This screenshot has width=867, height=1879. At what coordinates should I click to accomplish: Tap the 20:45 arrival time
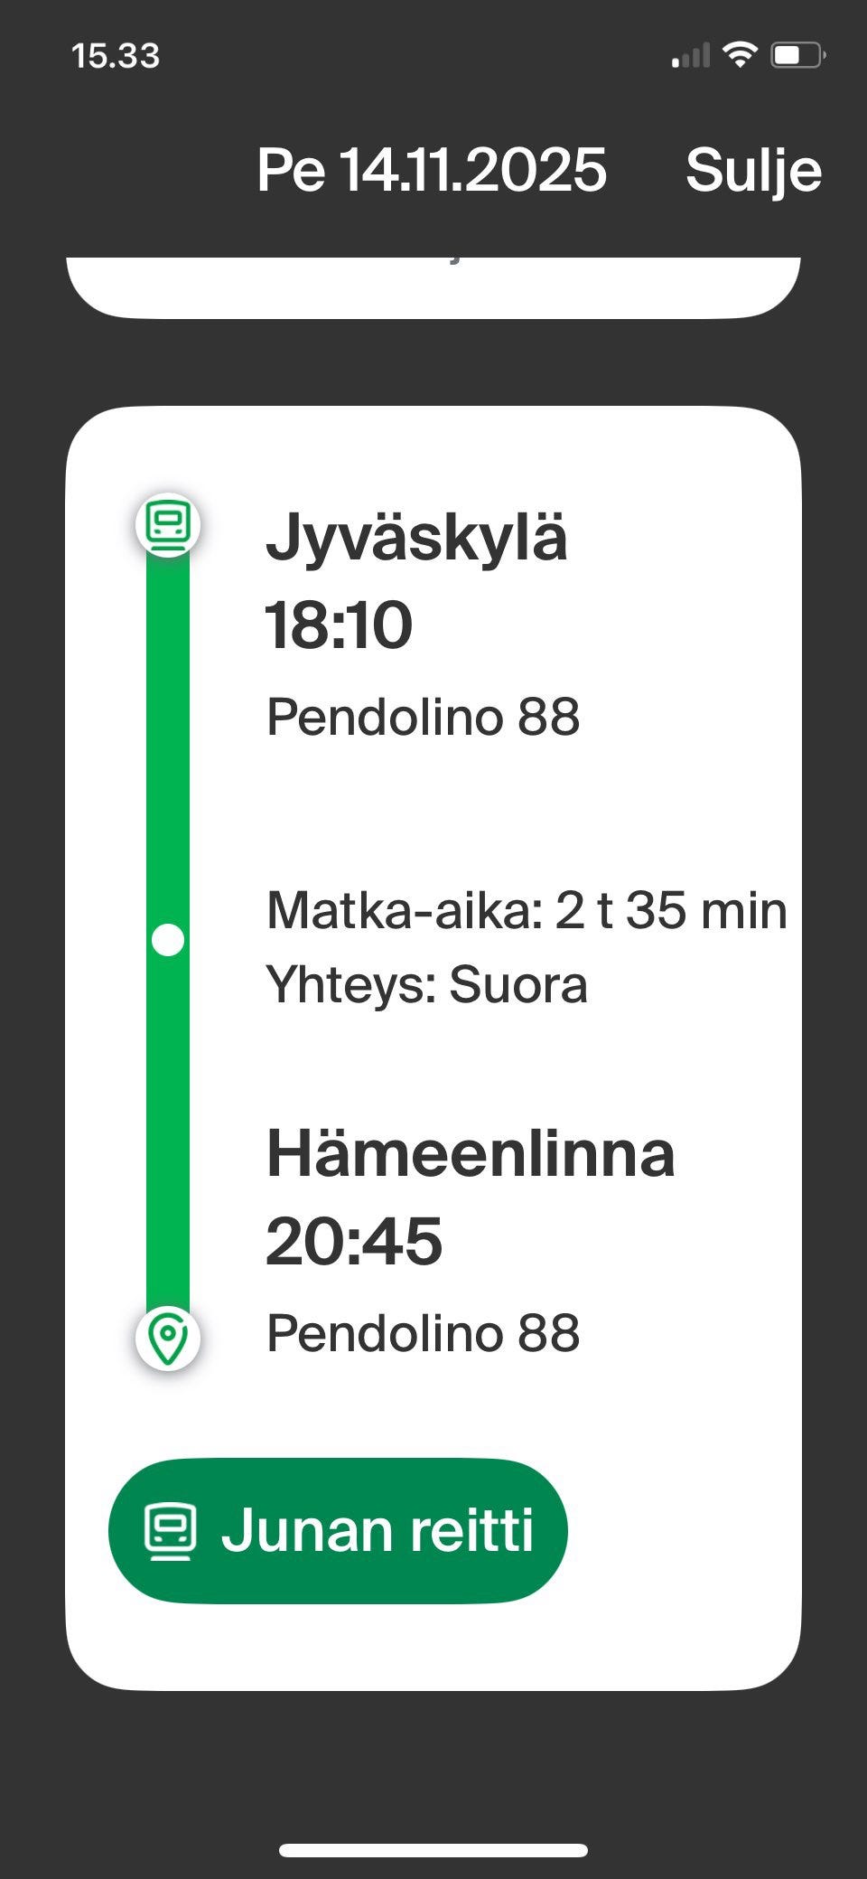click(x=354, y=1241)
